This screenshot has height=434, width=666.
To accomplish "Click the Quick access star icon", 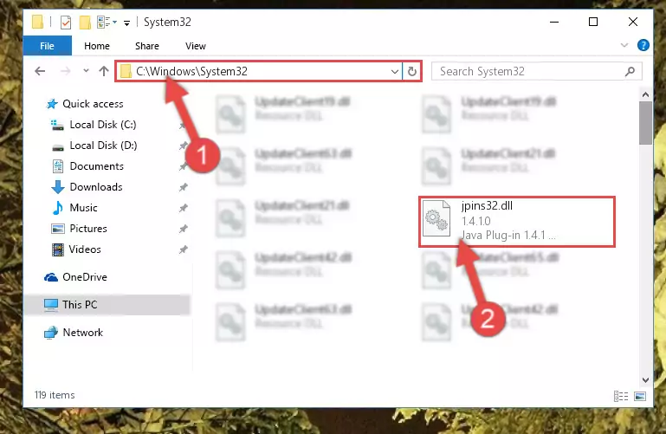I will point(52,104).
